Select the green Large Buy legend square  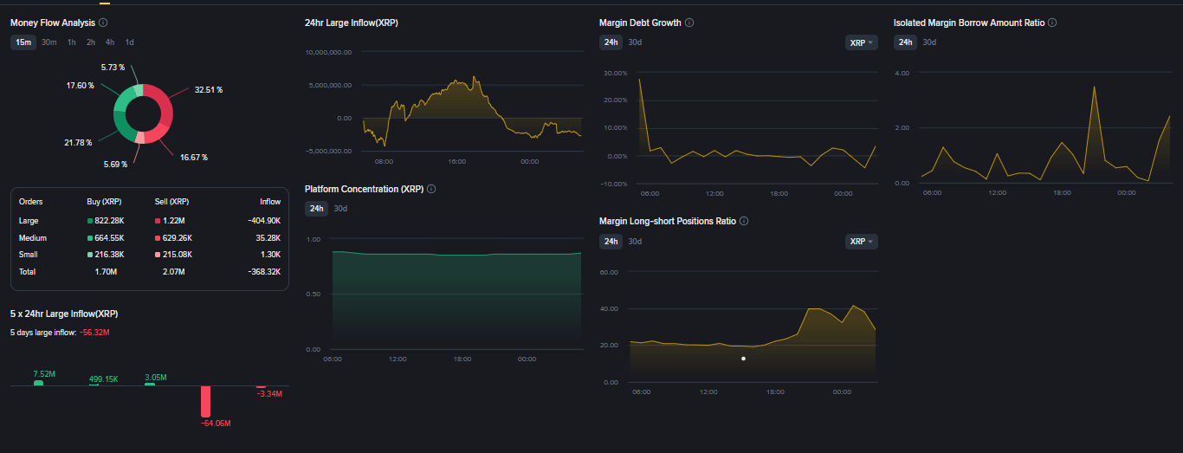[91, 221]
